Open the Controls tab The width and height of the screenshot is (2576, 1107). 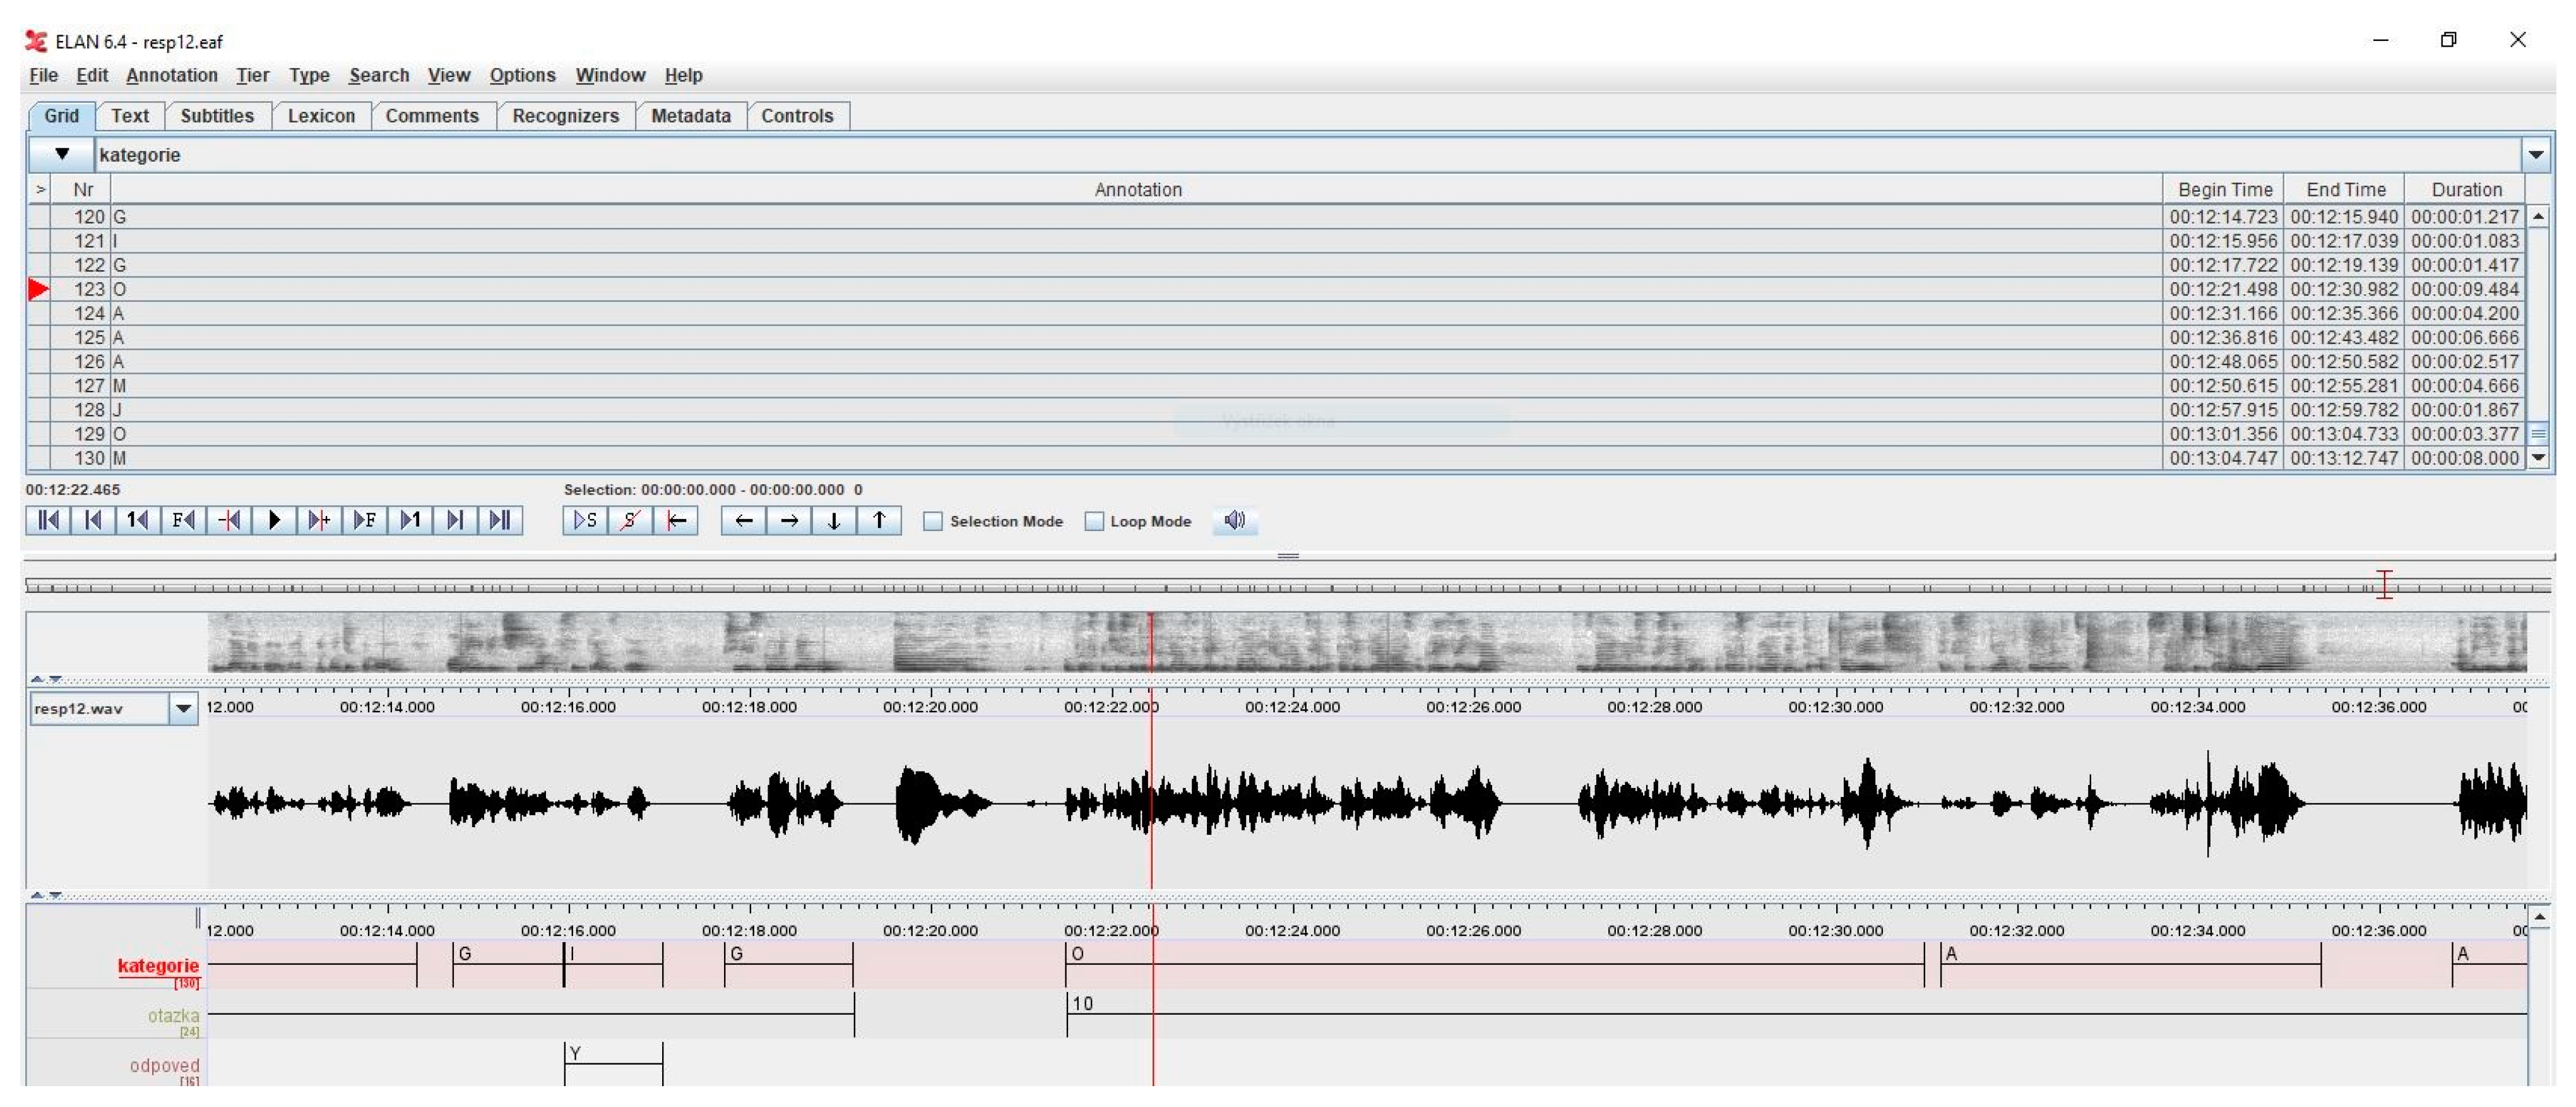796,116
